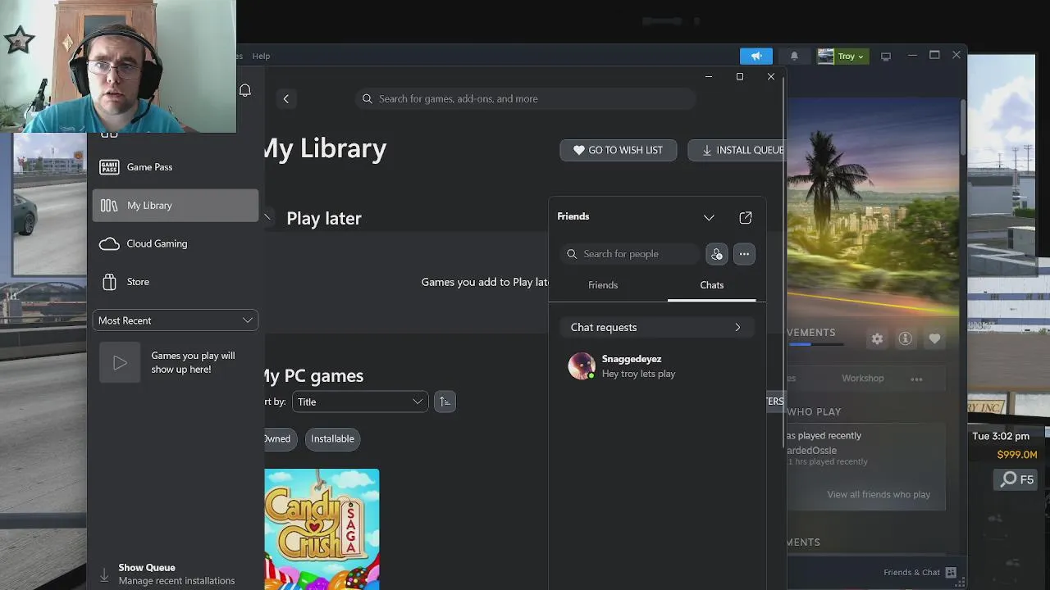
Task: Click Snaggedeyez avatar picture
Action: pos(582,365)
